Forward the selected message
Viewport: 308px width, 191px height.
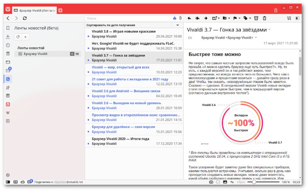tap(206, 18)
